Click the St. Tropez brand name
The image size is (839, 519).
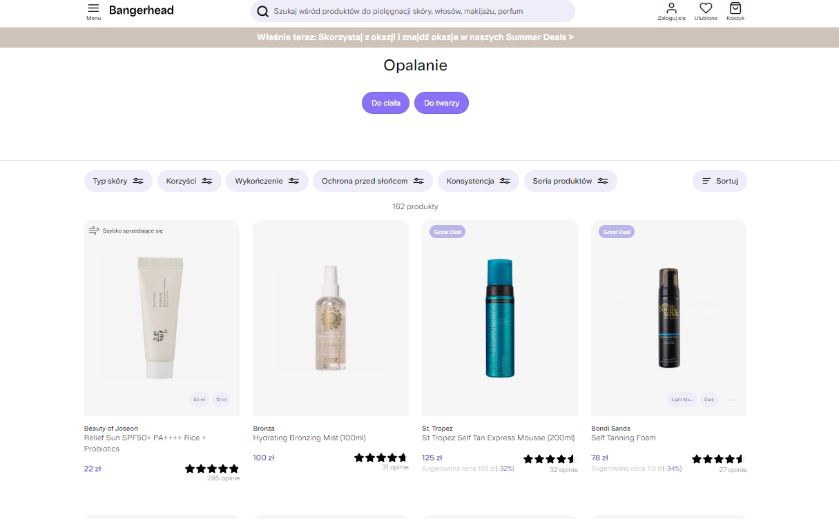[x=438, y=429]
